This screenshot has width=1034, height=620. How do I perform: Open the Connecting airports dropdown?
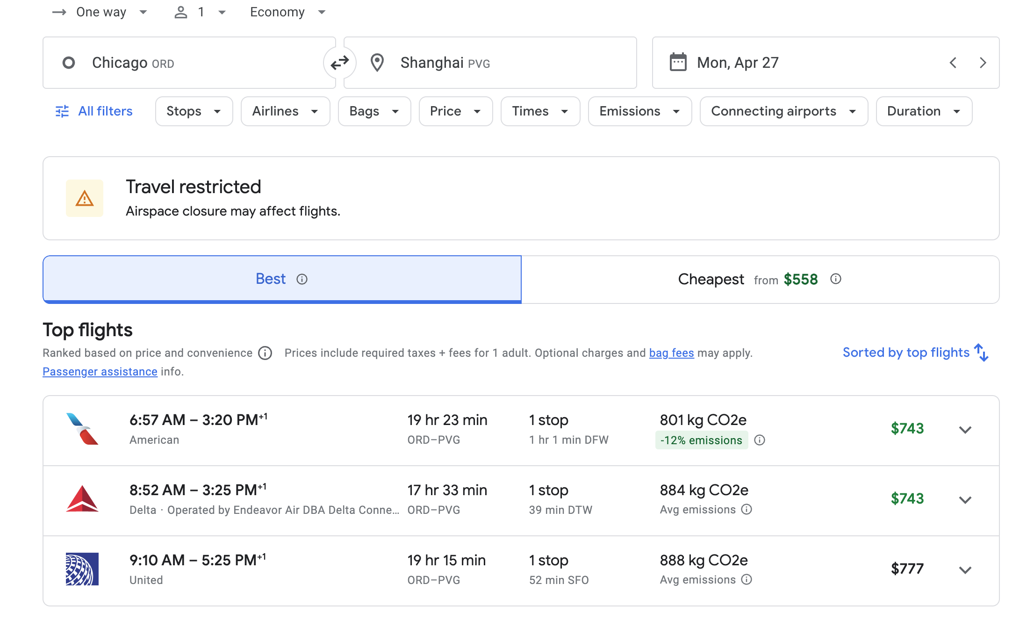click(783, 111)
